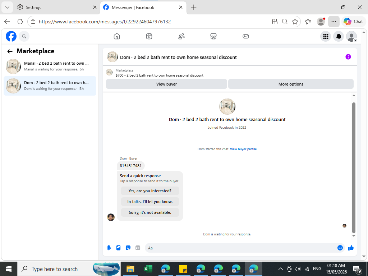Click the chat scrollbar up arrow
The height and width of the screenshot is (276, 368).
[x=354, y=96]
